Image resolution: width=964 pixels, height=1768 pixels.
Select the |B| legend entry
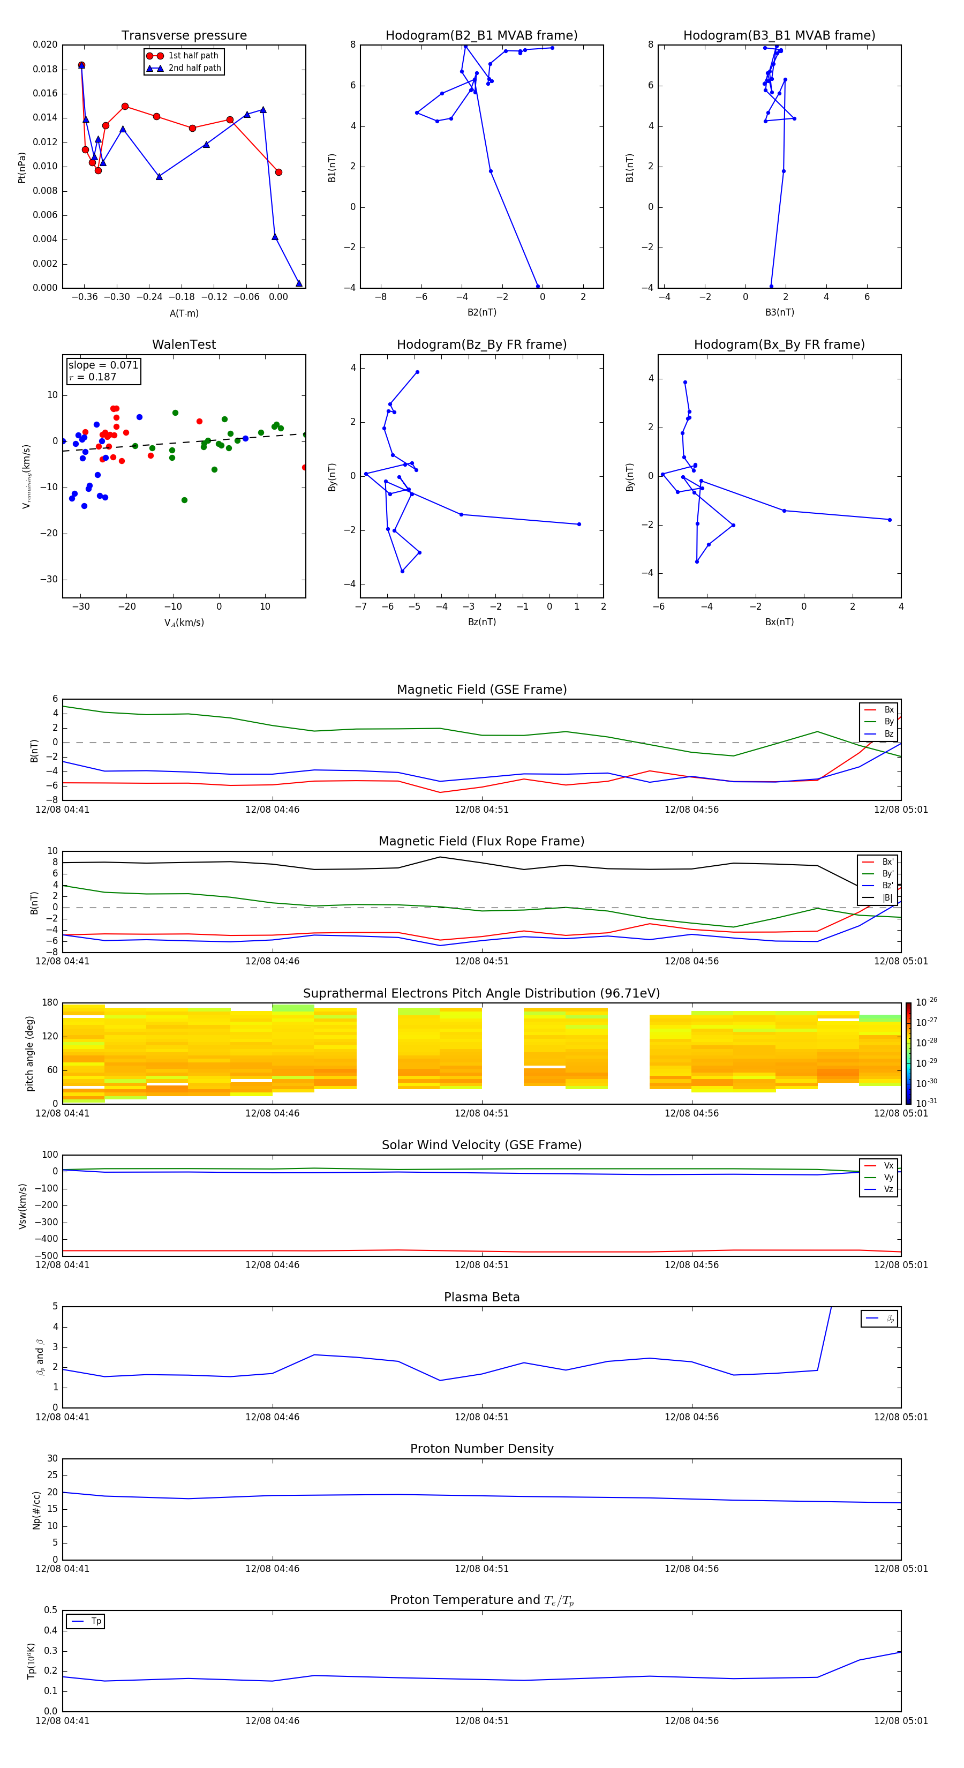(878, 898)
